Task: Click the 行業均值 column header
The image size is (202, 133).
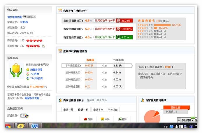Action: [x=118, y=60]
